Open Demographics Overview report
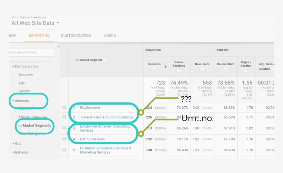 click(26, 75)
